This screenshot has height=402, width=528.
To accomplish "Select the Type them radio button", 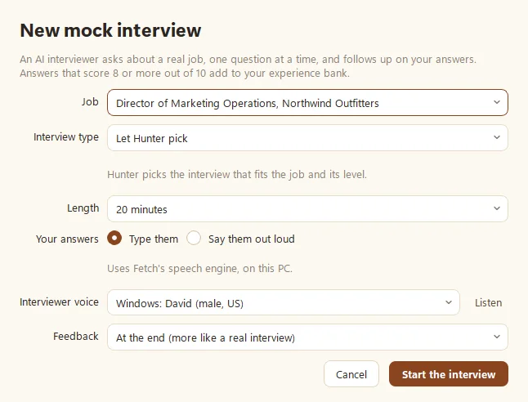I will pyautogui.click(x=114, y=238).
